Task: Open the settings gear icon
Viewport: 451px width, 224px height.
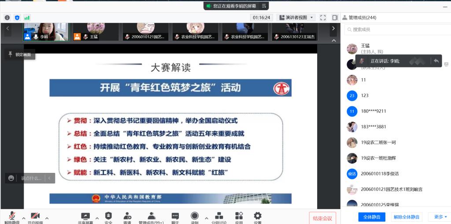Action: coord(258,216)
